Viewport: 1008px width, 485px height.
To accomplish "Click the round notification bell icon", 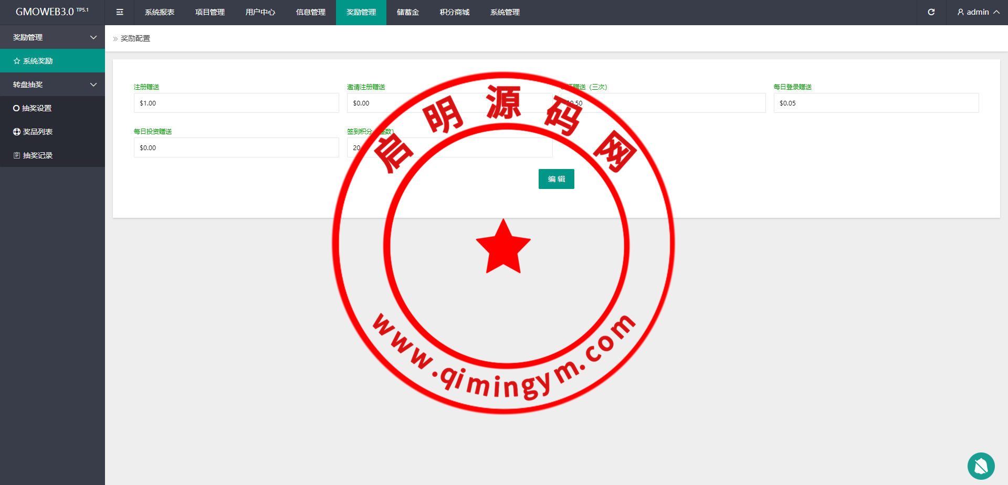I will point(981,466).
